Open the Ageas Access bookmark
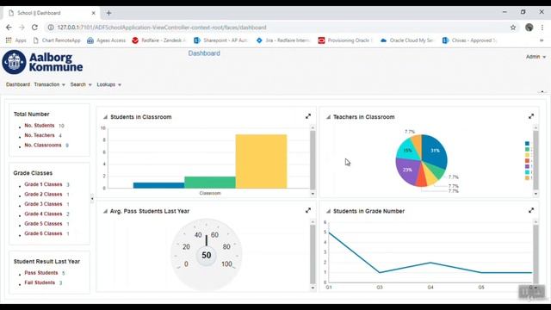 (106, 40)
